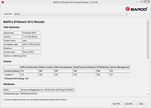Click the scrollbar up arrow

pos(148,20)
